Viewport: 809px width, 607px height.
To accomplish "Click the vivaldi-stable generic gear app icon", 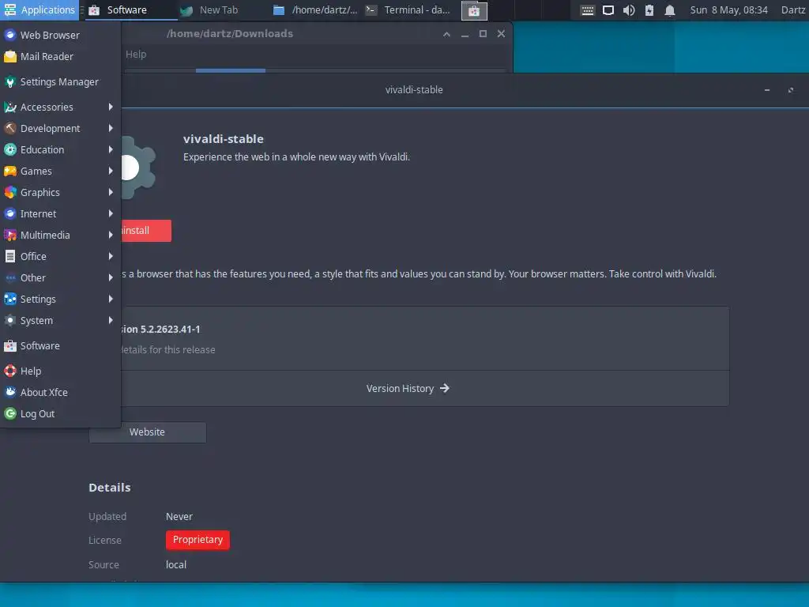I will [138, 168].
